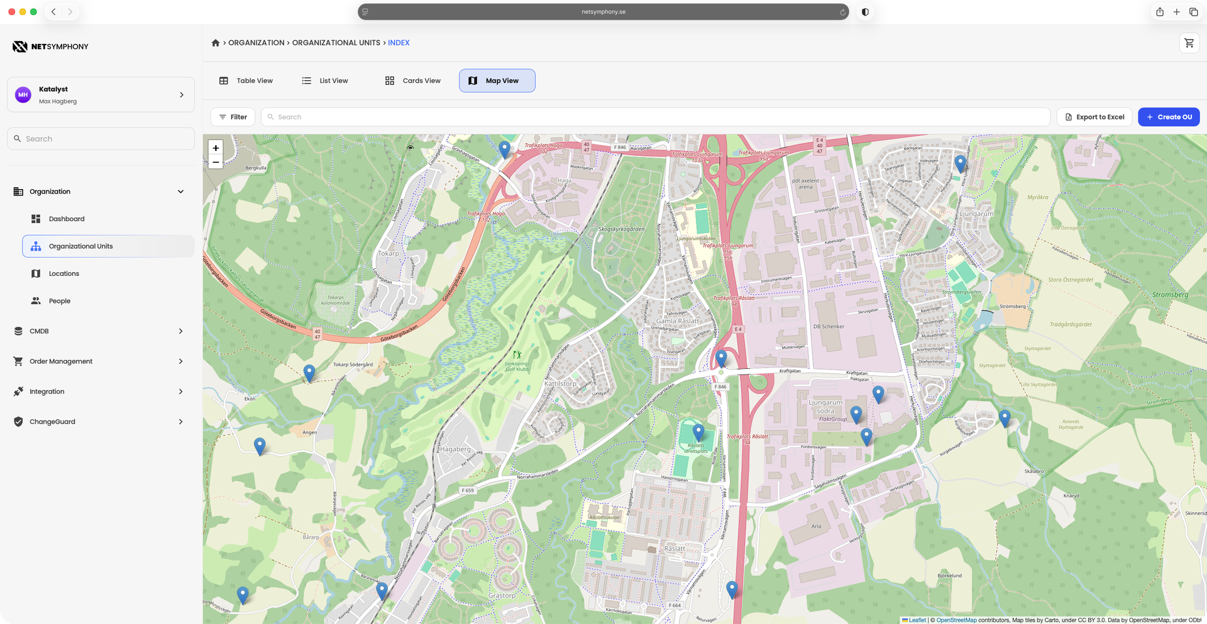Focus the organizational units Search field
The image size is (1207, 624).
pyautogui.click(x=656, y=117)
